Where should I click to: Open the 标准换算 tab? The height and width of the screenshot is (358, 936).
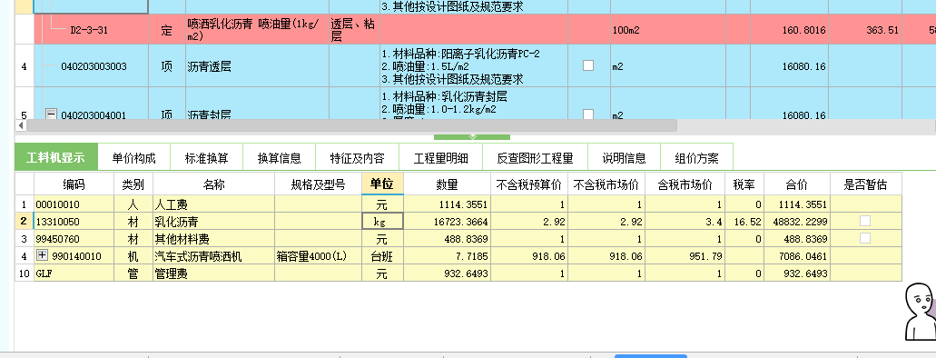[x=207, y=158]
